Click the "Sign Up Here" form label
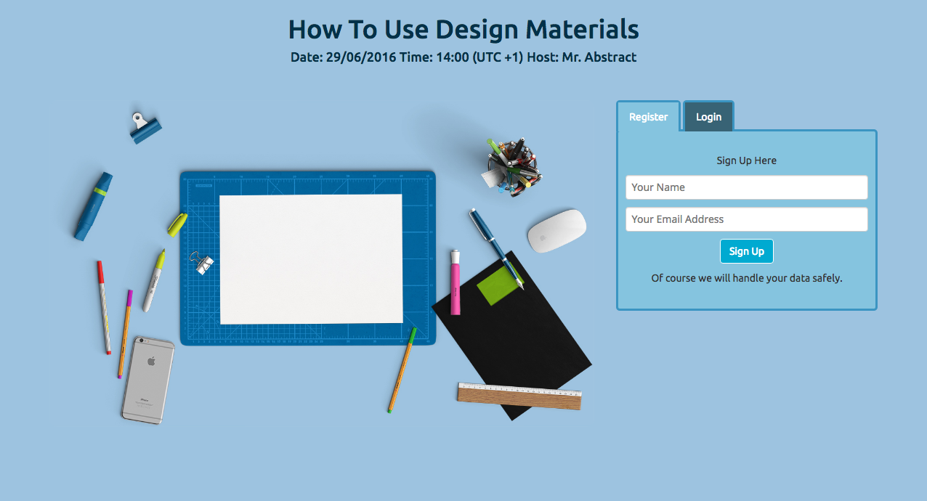This screenshot has height=501, width=927. click(x=746, y=160)
